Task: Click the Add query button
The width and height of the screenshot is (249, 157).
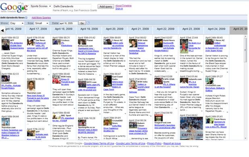Action: (106, 6)
